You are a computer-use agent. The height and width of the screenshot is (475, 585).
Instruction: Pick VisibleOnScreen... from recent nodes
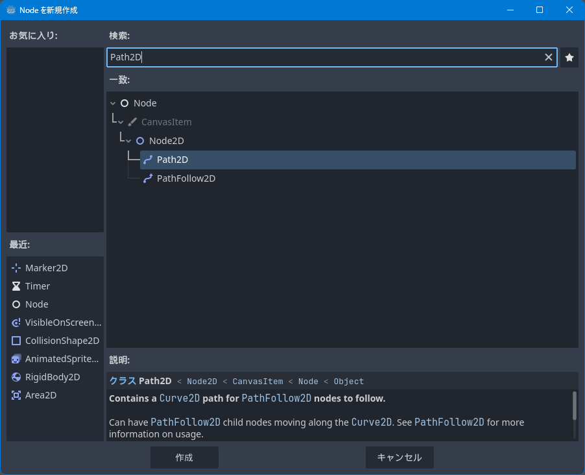click(x=63, y=323)
